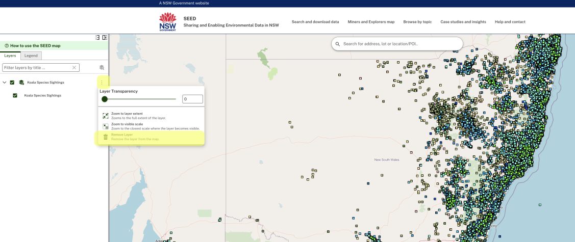Click the layer stack options icon beside filter box
Screen dimensions: 575x242
point(102,67)
